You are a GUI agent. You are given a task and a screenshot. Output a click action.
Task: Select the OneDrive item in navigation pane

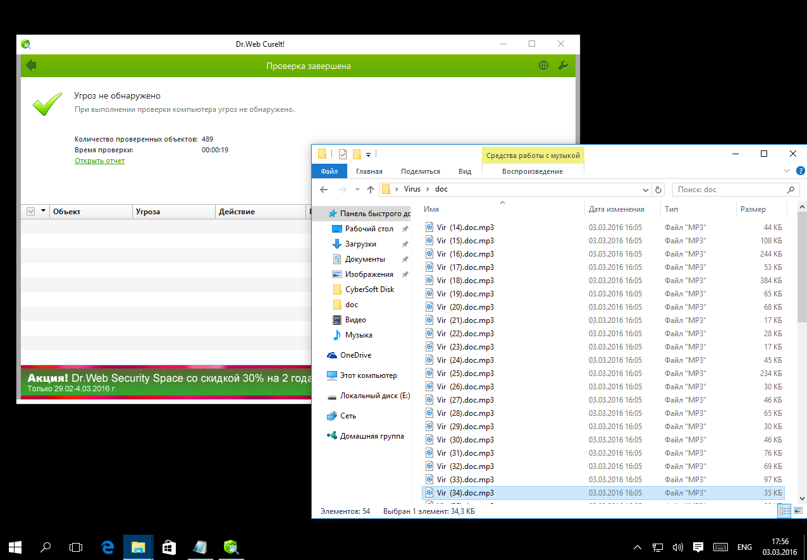point(355,355)
